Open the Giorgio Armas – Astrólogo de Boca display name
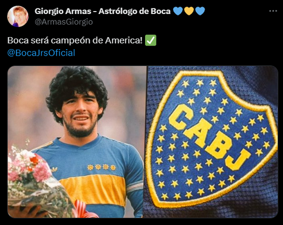 (103, 11)
